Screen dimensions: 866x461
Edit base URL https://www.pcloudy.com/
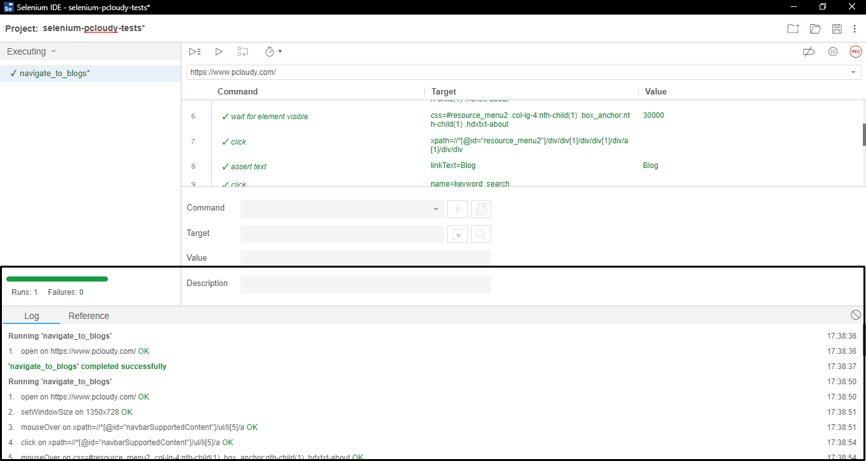[x=517, y=72]
